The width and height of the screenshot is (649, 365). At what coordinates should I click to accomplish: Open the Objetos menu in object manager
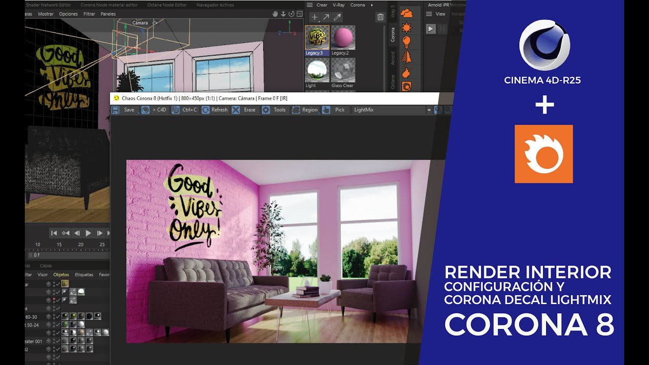click(x=61, y=275)
